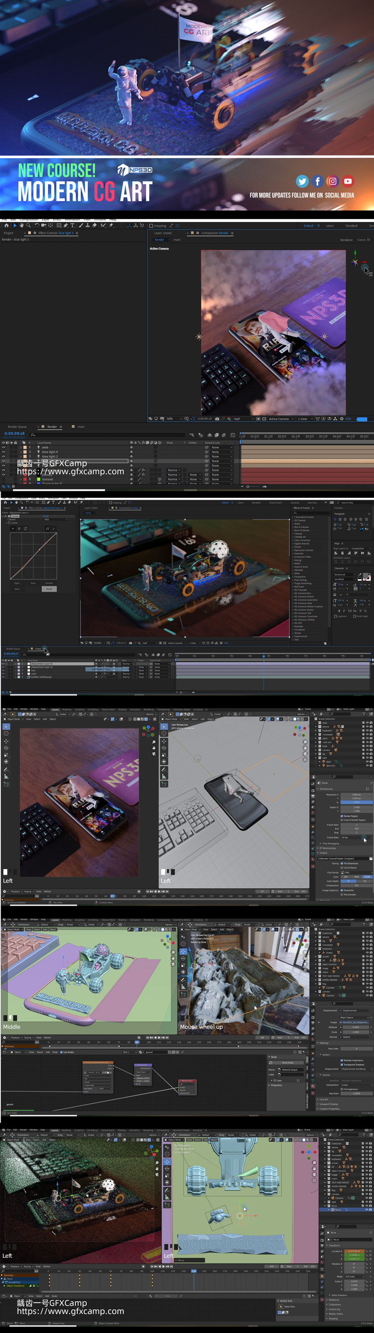Open Frame Rate 30 fps dropdown
Screen dimensions: 374x1333
357,837
